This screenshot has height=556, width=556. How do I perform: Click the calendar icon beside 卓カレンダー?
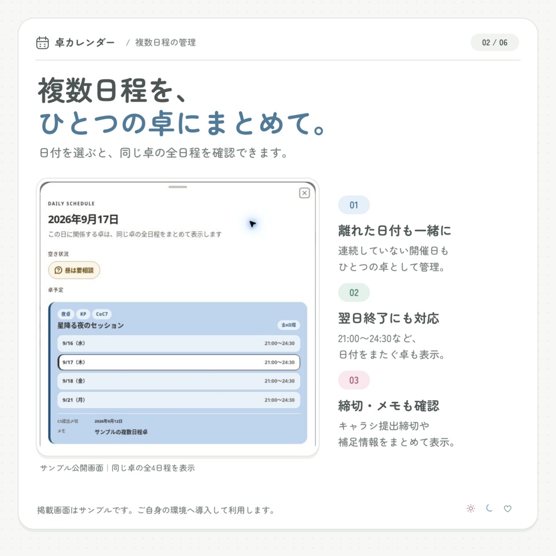point(42,42)
